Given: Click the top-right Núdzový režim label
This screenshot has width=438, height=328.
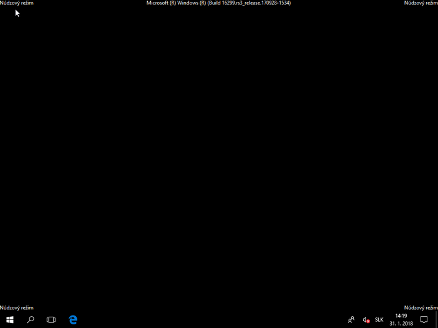Looking at the screenshot, I should pos(421,3).
